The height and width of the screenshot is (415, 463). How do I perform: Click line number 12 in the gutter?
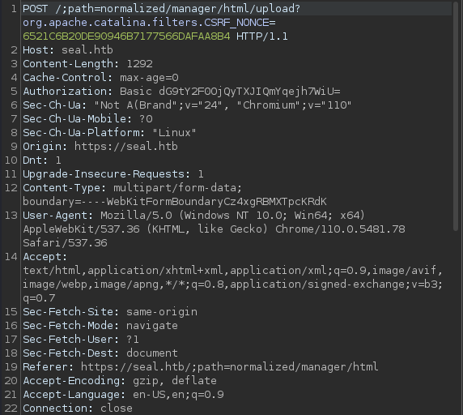point(11,188)
